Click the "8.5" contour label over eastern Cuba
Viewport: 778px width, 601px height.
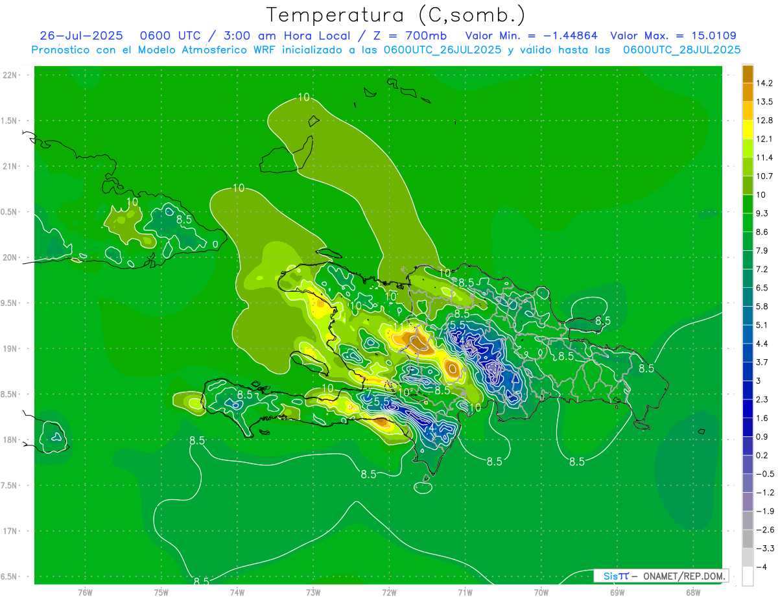(185, 219)
